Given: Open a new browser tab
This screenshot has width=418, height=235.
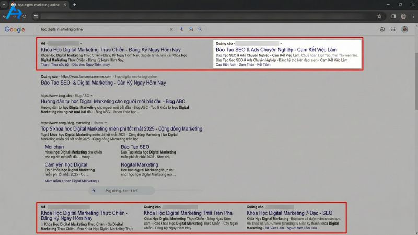Looking at the screenshot, I should 75,5.
